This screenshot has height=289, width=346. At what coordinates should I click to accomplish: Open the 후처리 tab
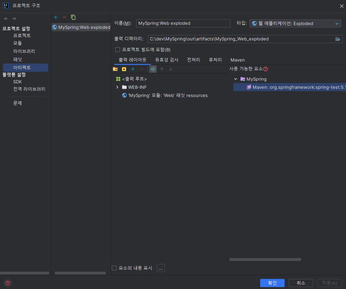click(215, 60)
